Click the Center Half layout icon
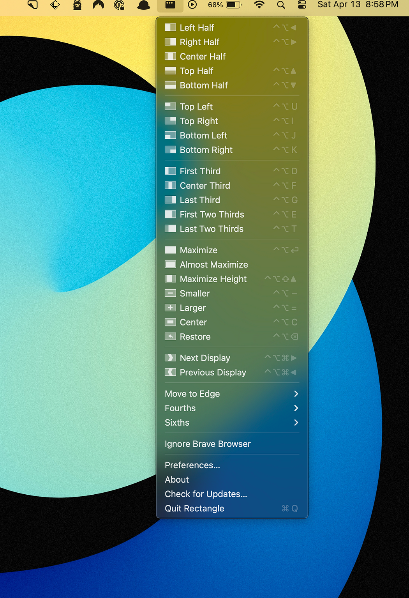Image resolution: width=409 pixels, height=598 pixels. (170, 56)
